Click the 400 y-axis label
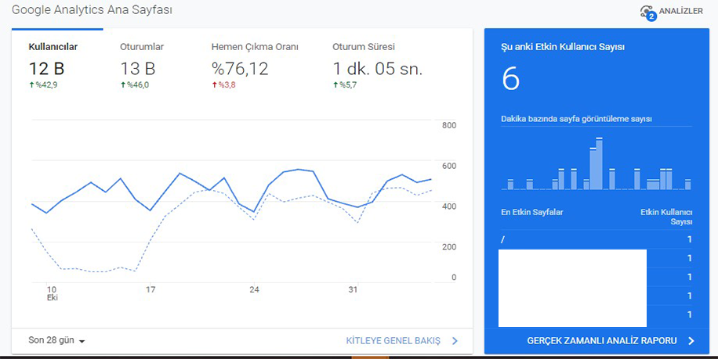 (x=449, y=206)
